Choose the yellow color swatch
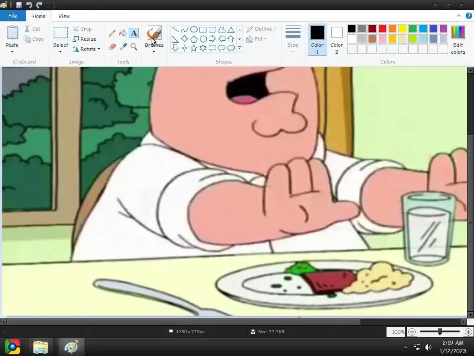Image resolution: width=474 pixels, height=356 pixels. 402,29
